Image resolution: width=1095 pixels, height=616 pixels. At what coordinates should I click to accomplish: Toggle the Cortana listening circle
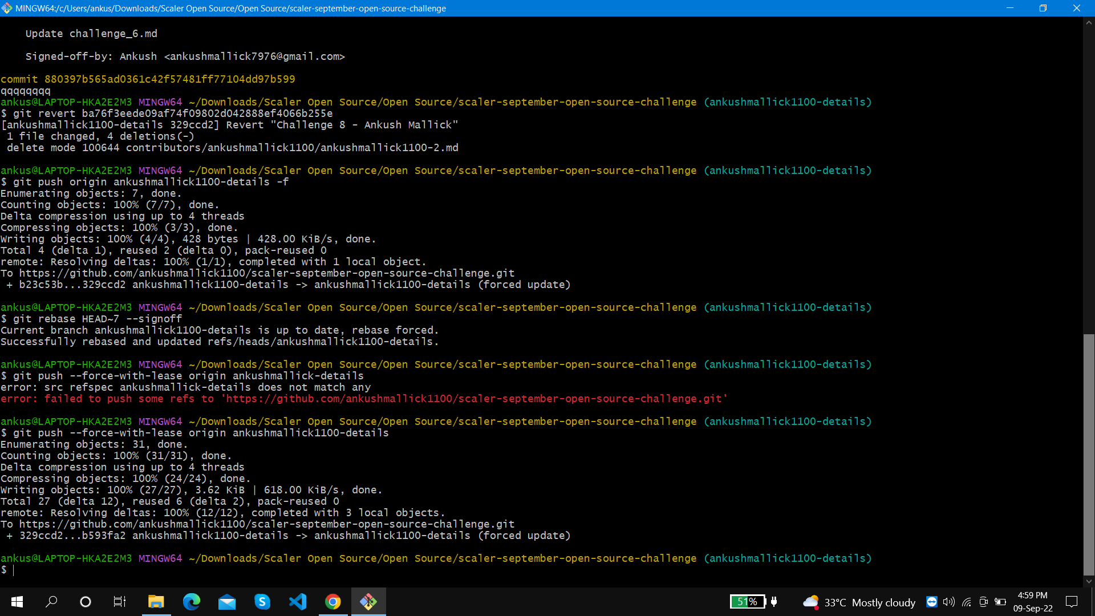coord(85,601)
